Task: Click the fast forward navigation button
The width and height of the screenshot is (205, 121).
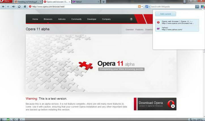Action: click(x=14, y=7)
